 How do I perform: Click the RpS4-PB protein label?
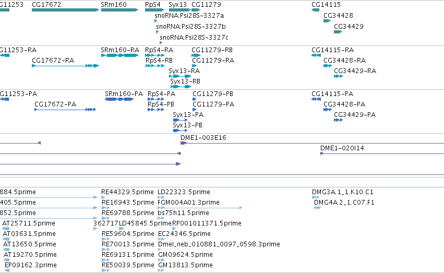pos(161,104)
